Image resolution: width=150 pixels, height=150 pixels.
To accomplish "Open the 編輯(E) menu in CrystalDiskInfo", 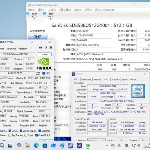I will click(x=42, y=10).
